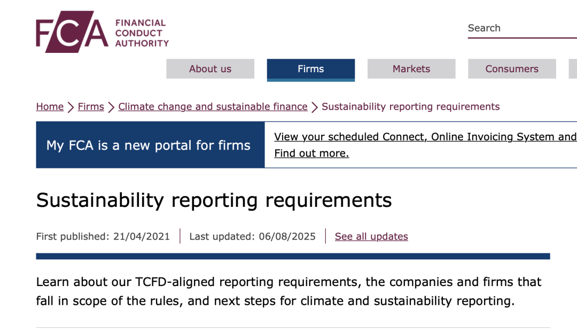Click the FCA logo
The width and height of the screenshot is (577, 332).
[x=102, y=32]
